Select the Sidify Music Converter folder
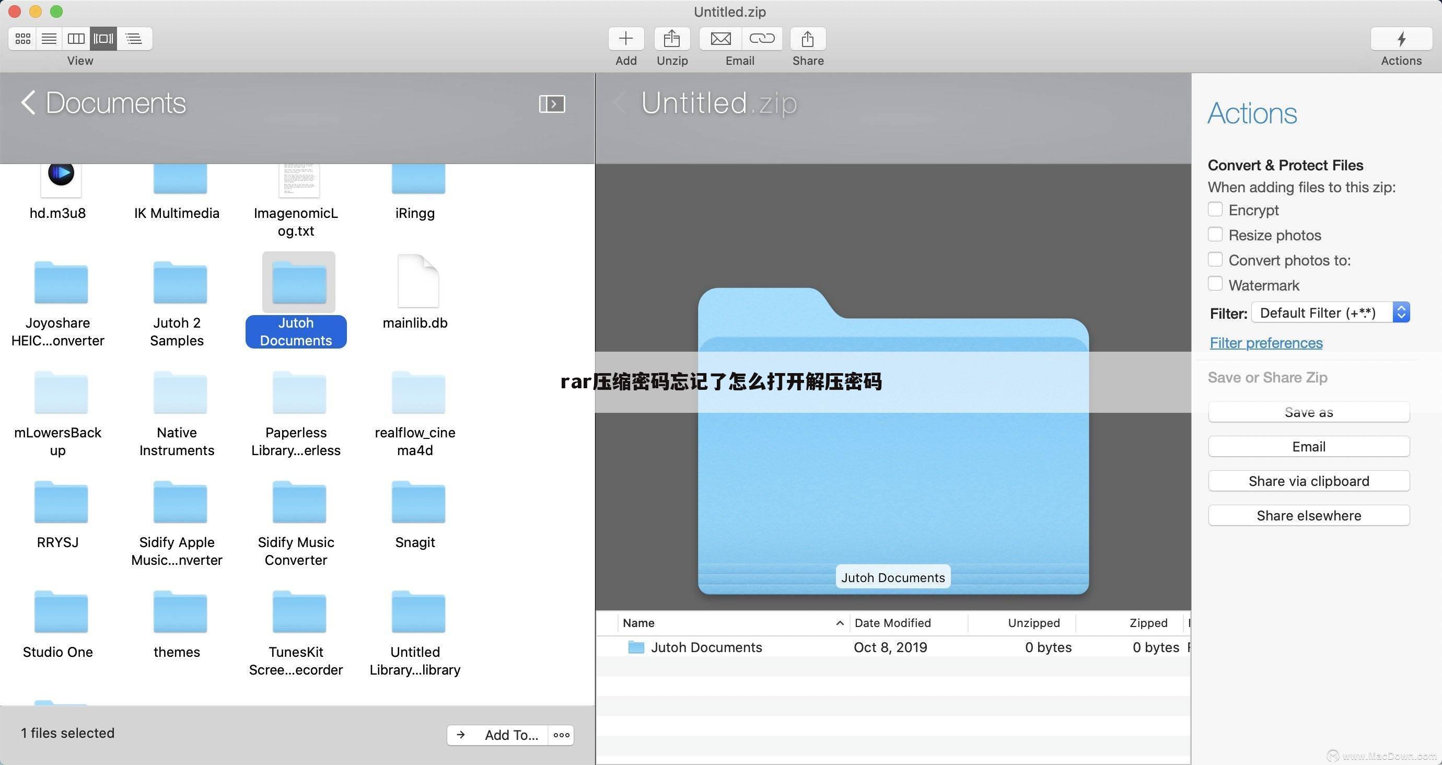 click(296, 523)
